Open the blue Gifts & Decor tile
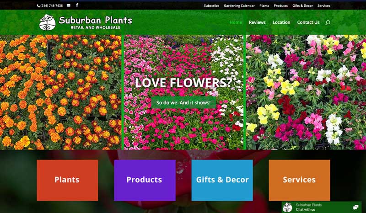Viewport: 366px width, 213px height. coord(222,180)
